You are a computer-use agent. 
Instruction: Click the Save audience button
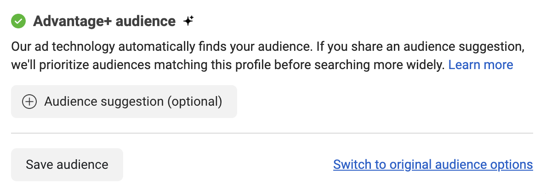coord(67,165)
